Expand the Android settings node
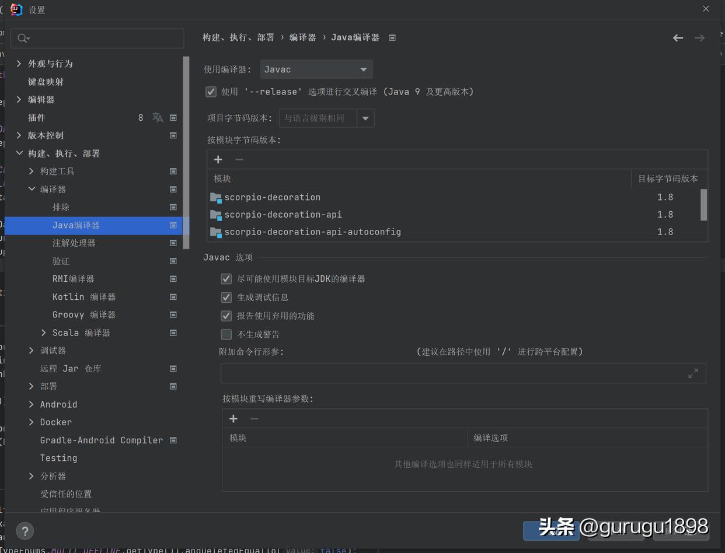The height and width of the screenshot is (553, 725). [x=31, y=404]
